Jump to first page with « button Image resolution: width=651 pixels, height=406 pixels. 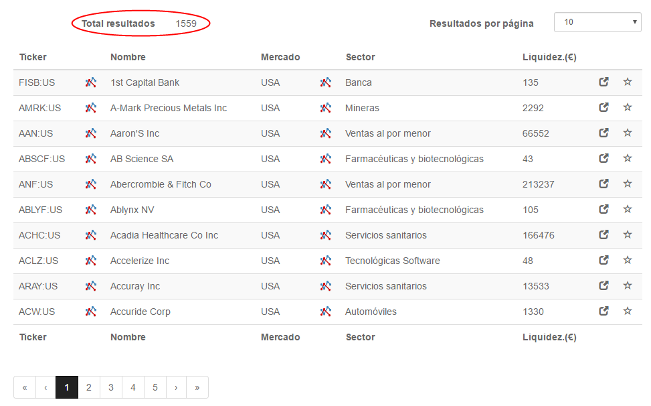pos(25,387)
